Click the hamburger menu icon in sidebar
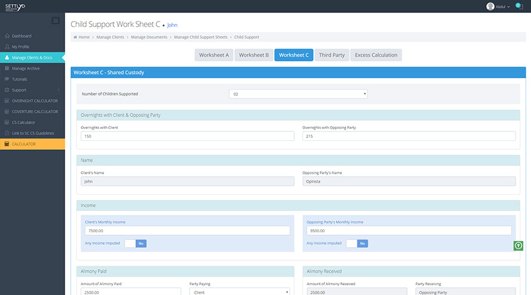The height and width of the screenshot is (295, 531). (x=56, y=21)
